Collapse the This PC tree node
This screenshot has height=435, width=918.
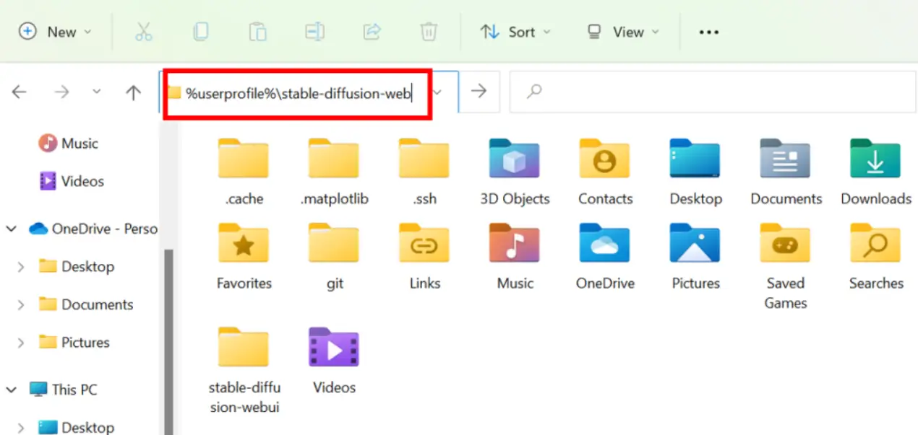click(x=12, y=390)
